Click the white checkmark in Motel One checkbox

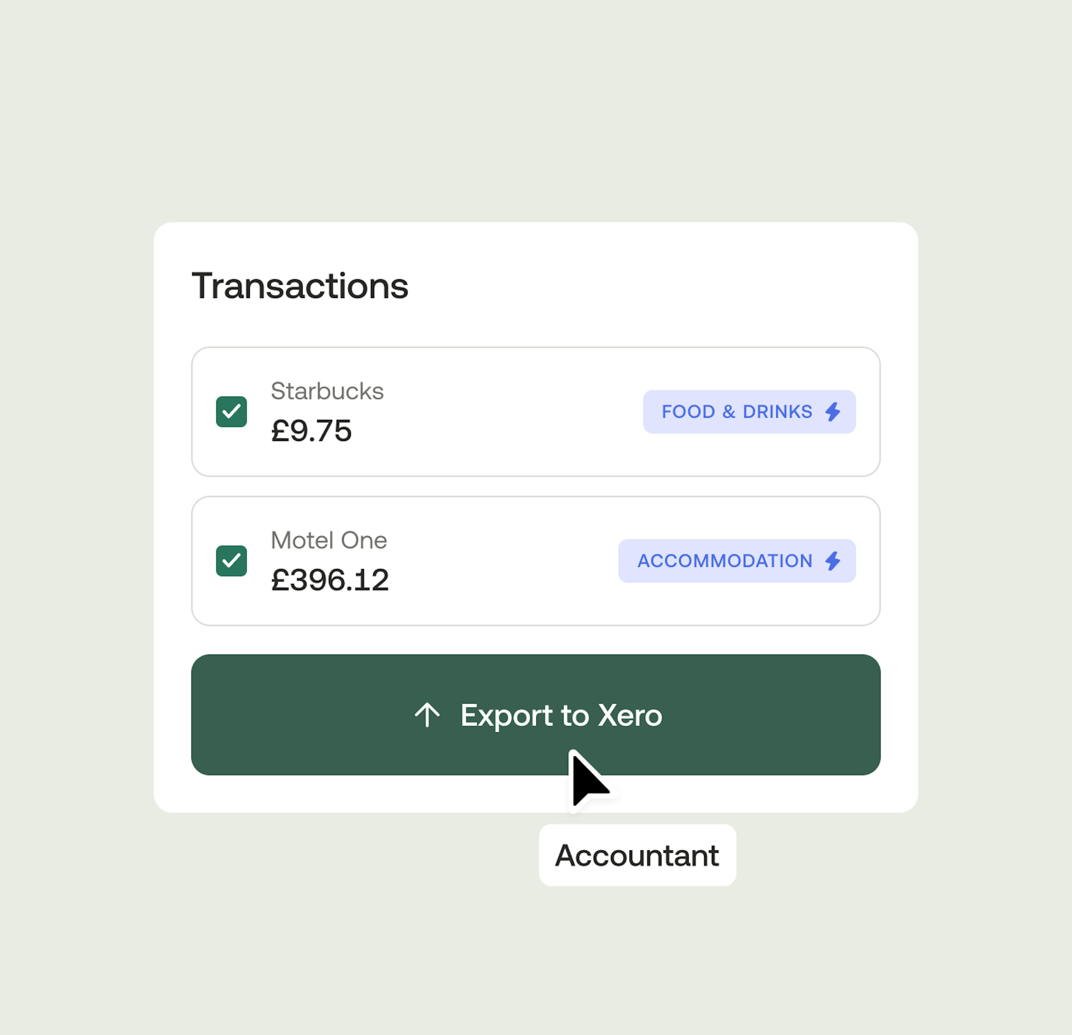point(231,560)
